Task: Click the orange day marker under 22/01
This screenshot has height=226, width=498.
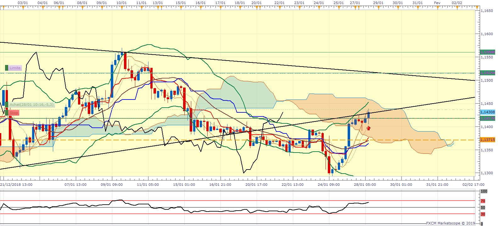Action: tap(280, 8)
